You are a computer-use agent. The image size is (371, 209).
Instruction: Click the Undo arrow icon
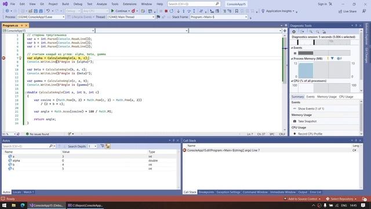coord(48,11)
